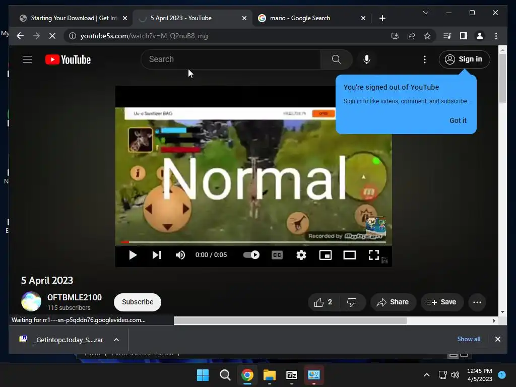
Task: Install or save page icon in address bar
Action: [x=395, y=36]
